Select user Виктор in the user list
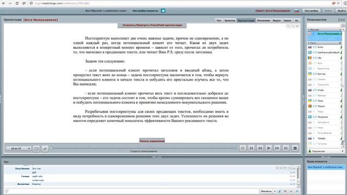This screenshot has height=195, width=347. 324,74
